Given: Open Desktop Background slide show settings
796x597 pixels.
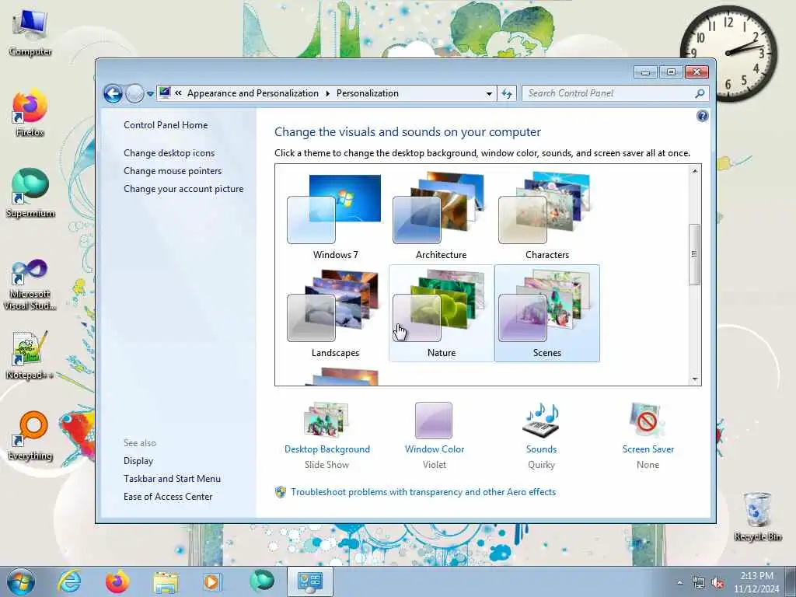Looking at the screenshot, I should tap(326, 421).
